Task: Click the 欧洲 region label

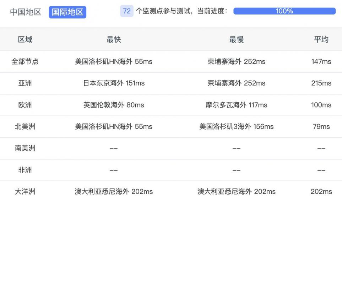Action: pos(25,105)
